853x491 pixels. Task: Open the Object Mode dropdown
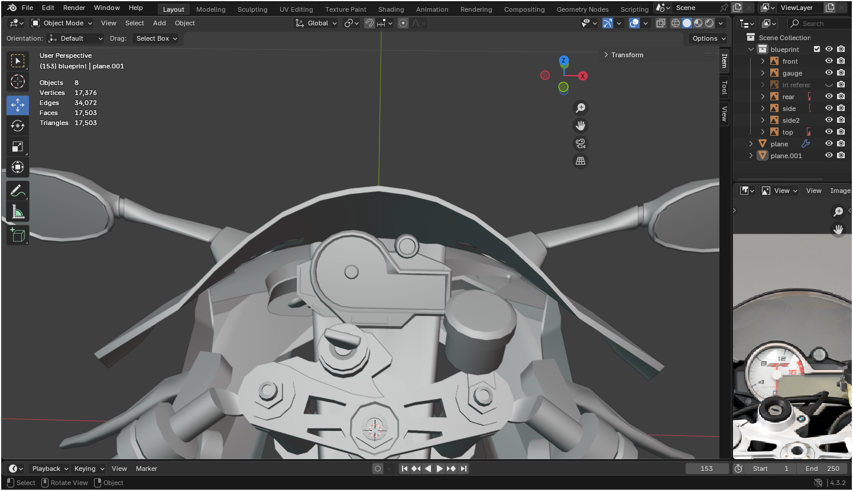(61, 23)
